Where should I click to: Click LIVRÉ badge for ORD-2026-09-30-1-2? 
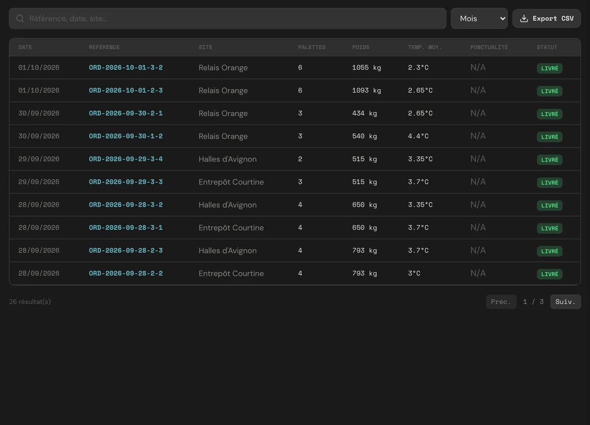click(550, 137)
